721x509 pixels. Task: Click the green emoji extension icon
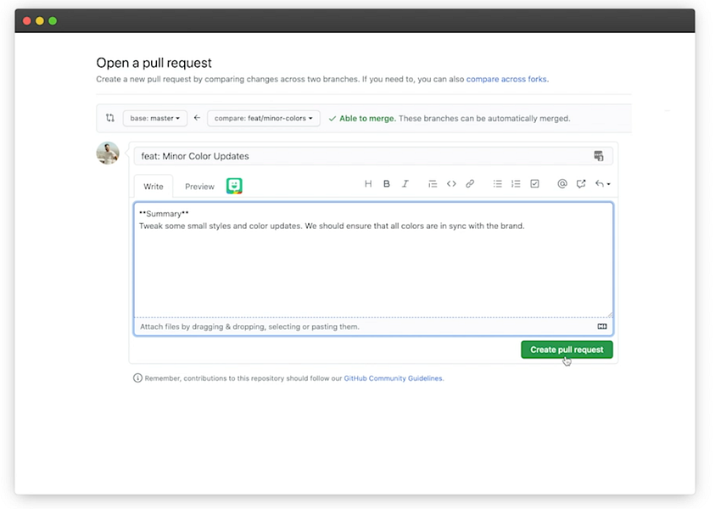[234, 186]
